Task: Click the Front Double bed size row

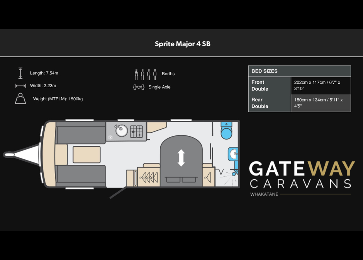Action: coord(299,86)
